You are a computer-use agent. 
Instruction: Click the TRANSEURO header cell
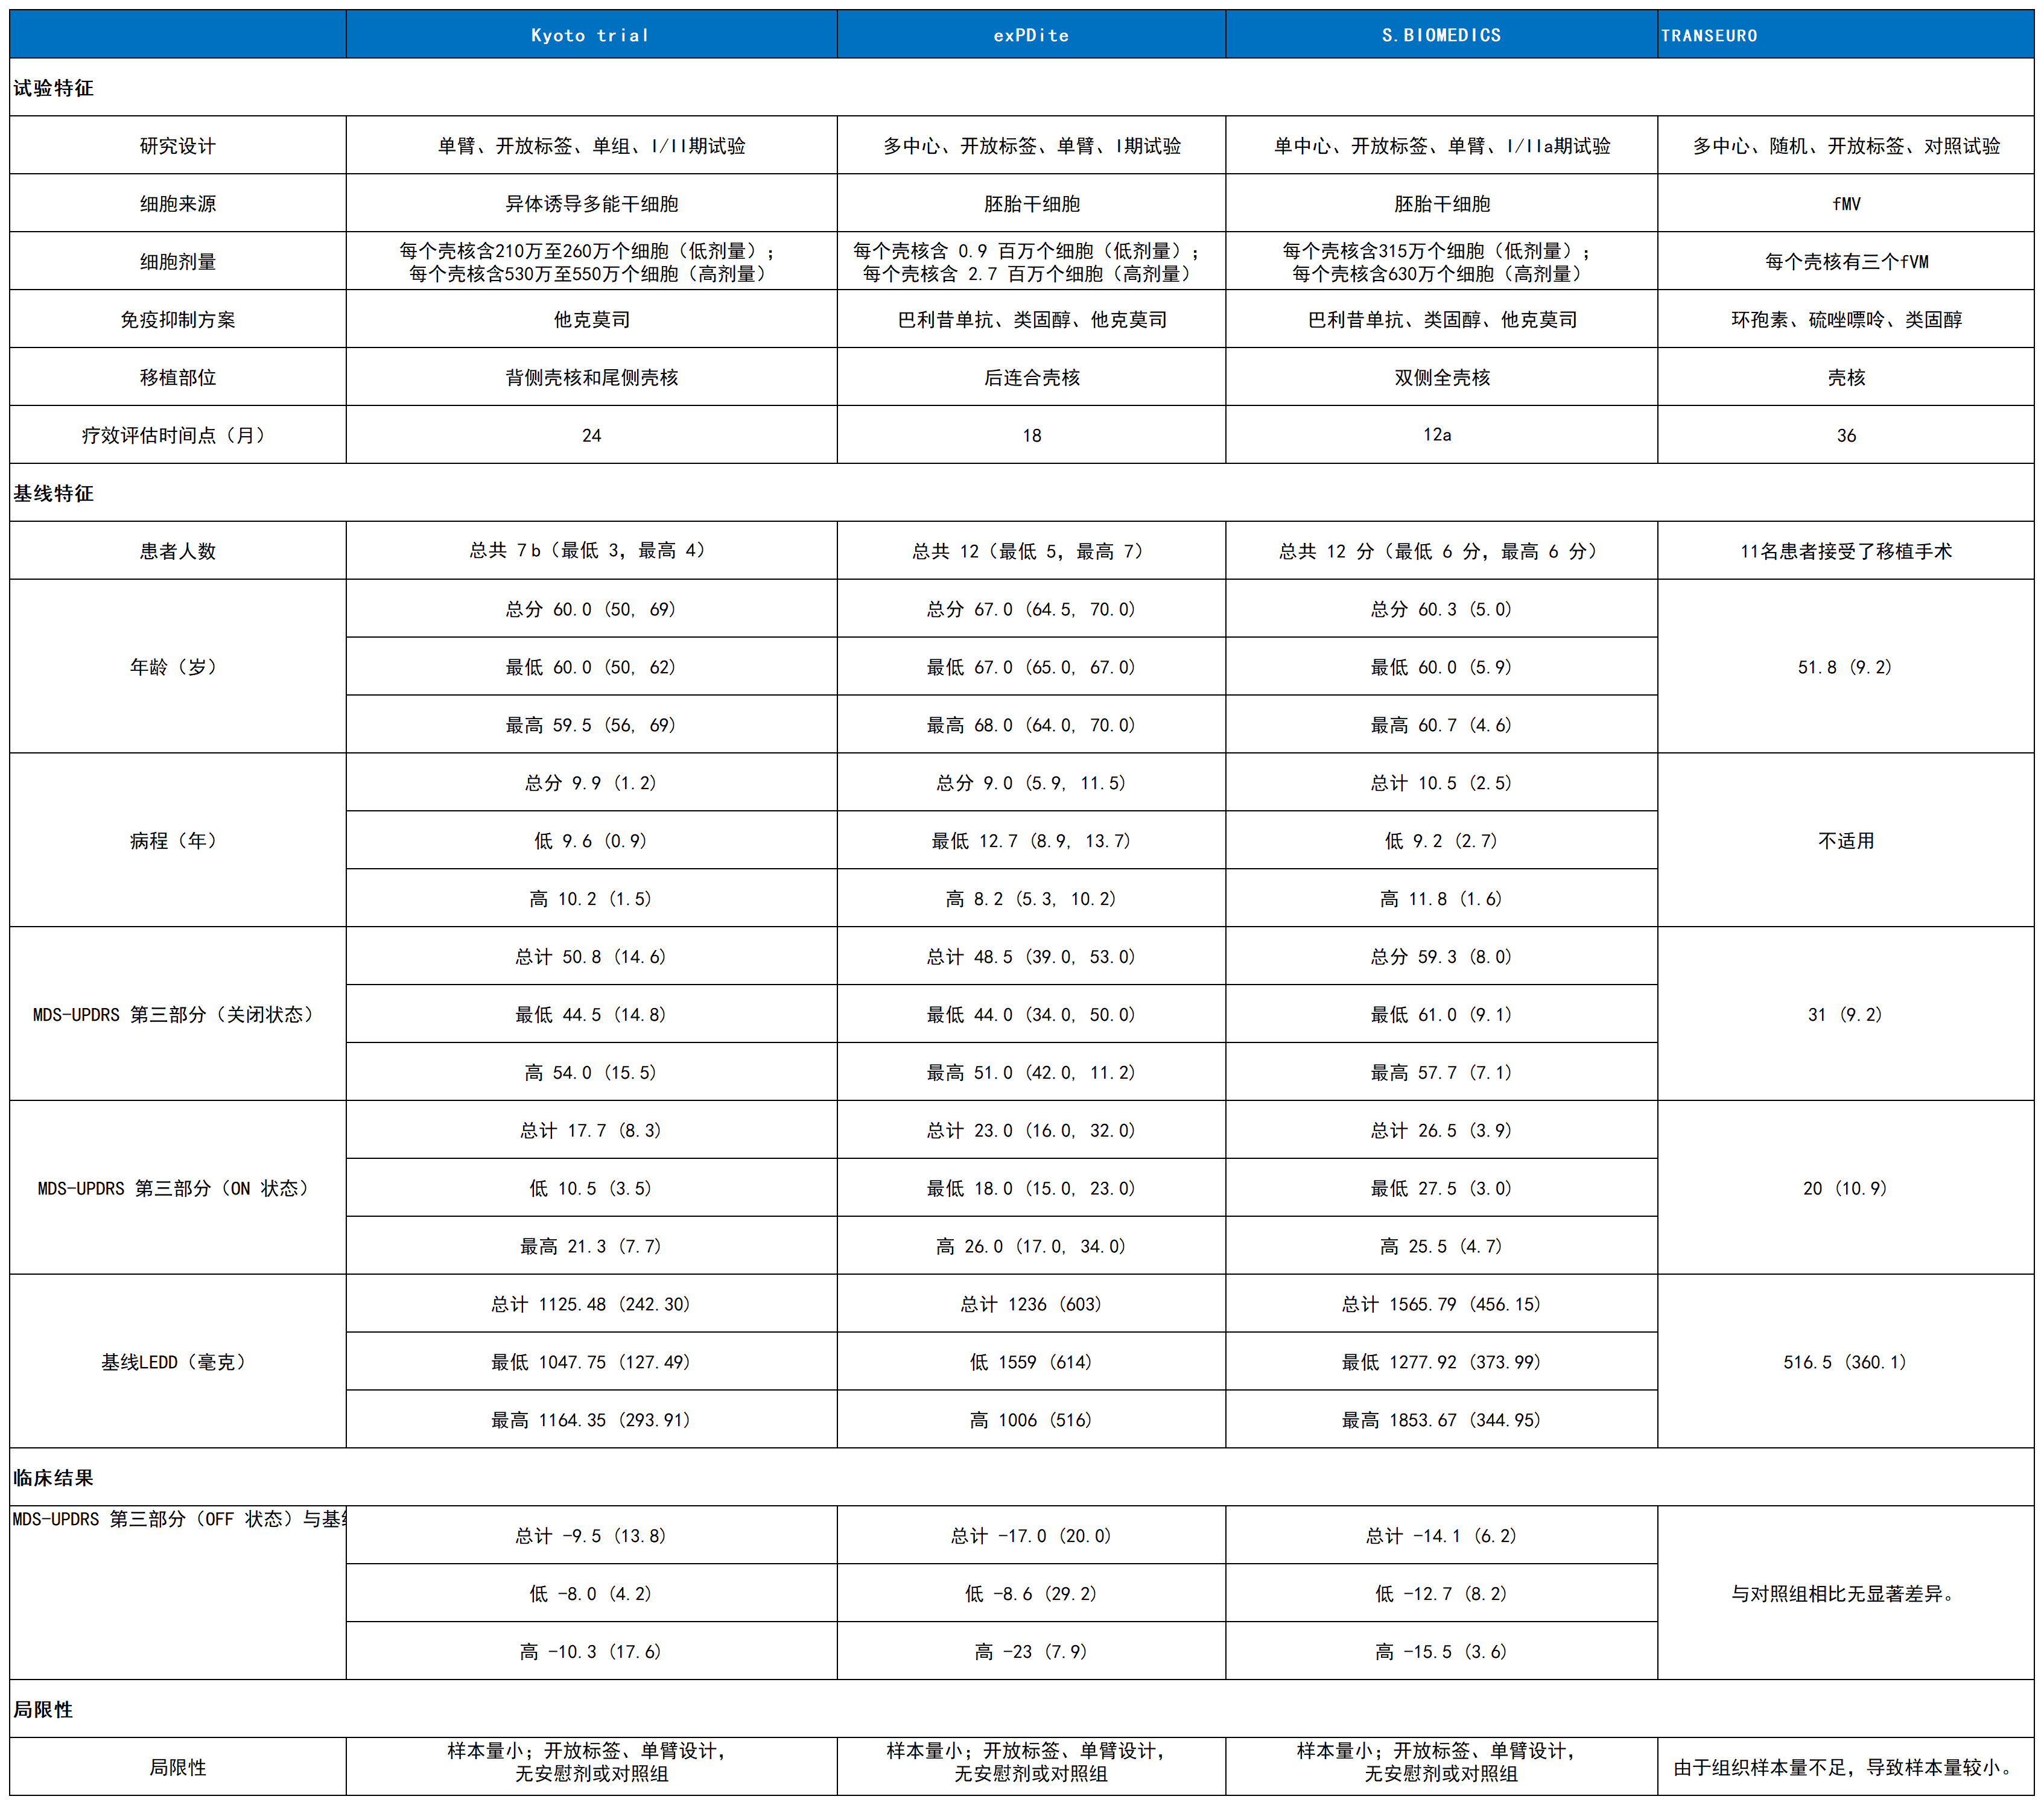coord(1845,35)
